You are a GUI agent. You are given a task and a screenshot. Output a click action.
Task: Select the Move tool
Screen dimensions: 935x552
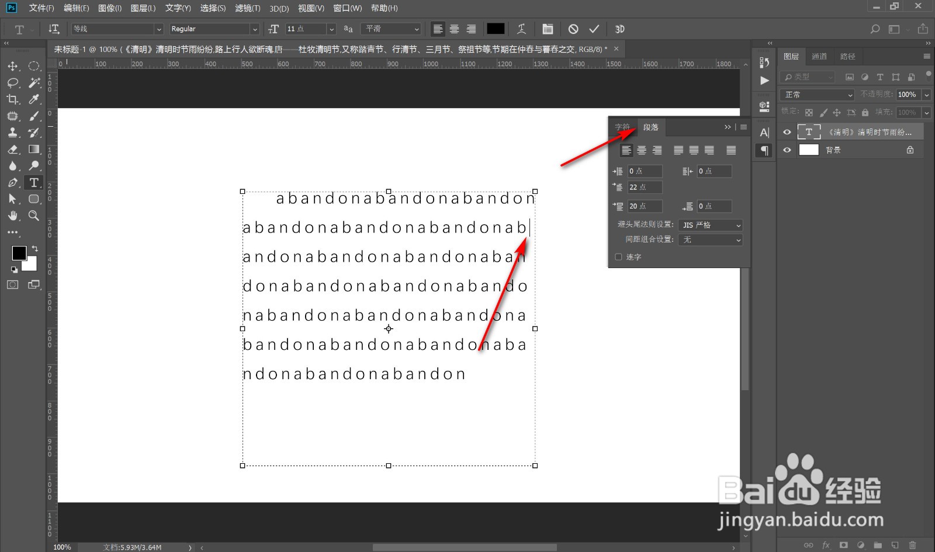(12, 66)
